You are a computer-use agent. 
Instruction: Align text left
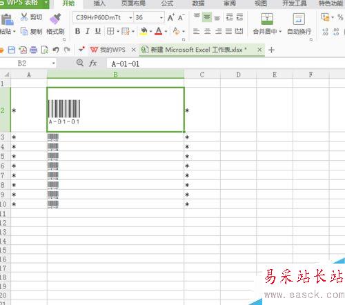point(196,31)
